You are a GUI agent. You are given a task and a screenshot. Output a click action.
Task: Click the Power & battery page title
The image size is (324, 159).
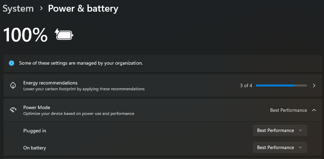[83, 9]
